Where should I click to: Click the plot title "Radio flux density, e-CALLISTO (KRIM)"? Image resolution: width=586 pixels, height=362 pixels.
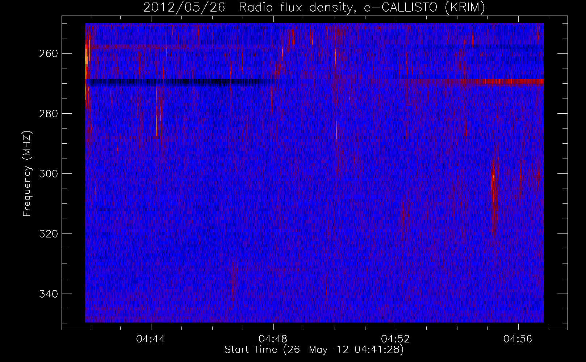coord(362,7)
